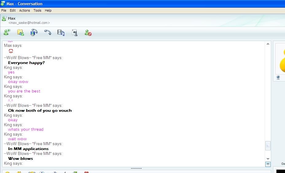Click the message 'Everyone happy?'

point(26,63)
